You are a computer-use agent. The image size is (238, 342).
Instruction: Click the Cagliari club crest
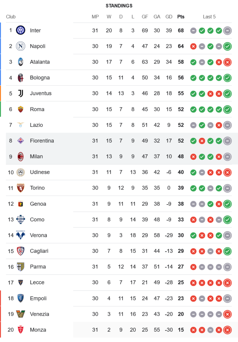(21, 251)
